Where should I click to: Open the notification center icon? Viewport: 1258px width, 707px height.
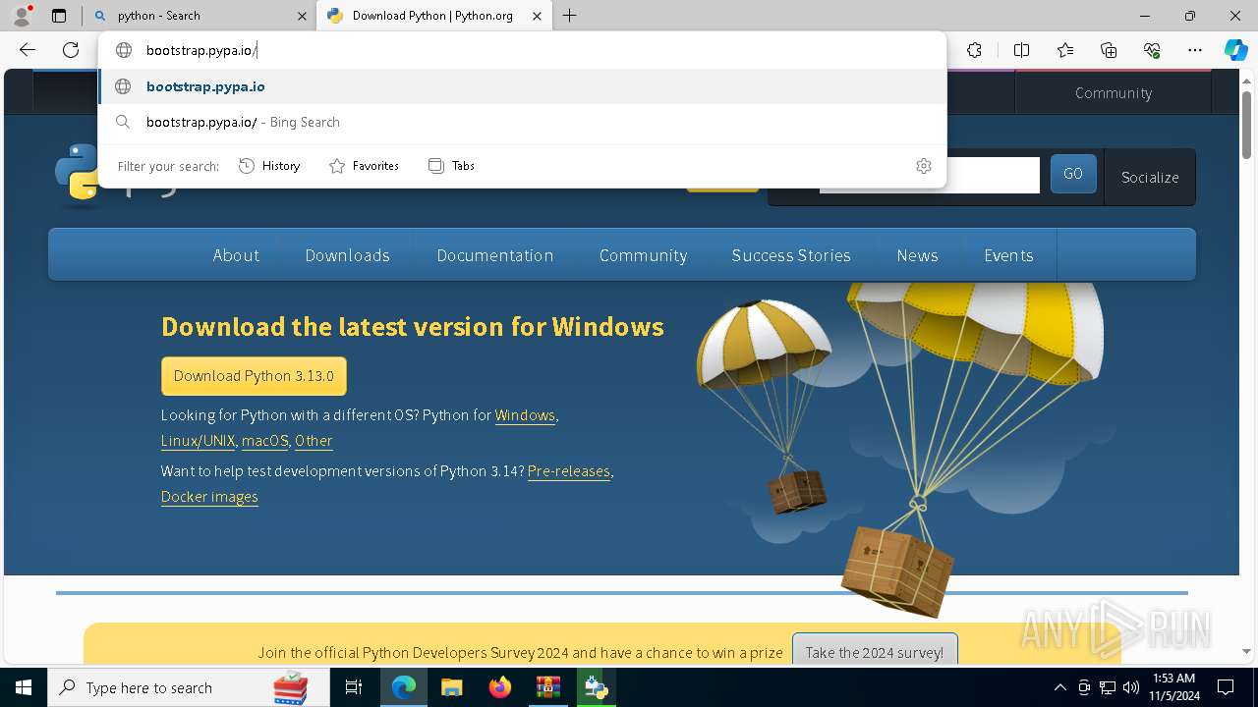point(1226,687)
